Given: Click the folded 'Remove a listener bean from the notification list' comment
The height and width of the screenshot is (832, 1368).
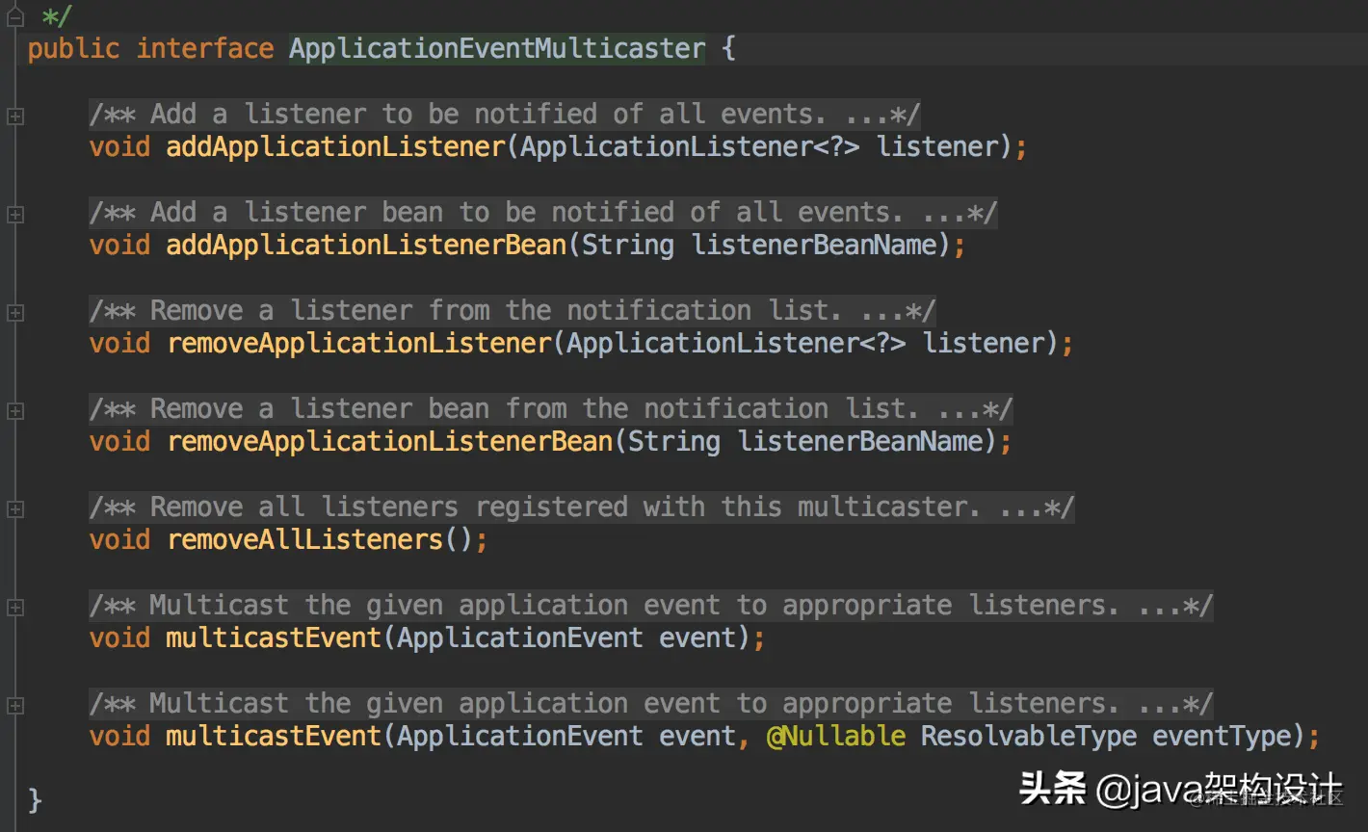Looking at the screenshot, I should click(x=551, y=409).
